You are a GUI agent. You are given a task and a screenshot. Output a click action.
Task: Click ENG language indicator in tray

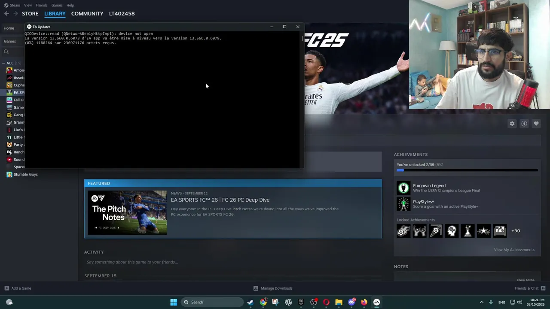502,302
